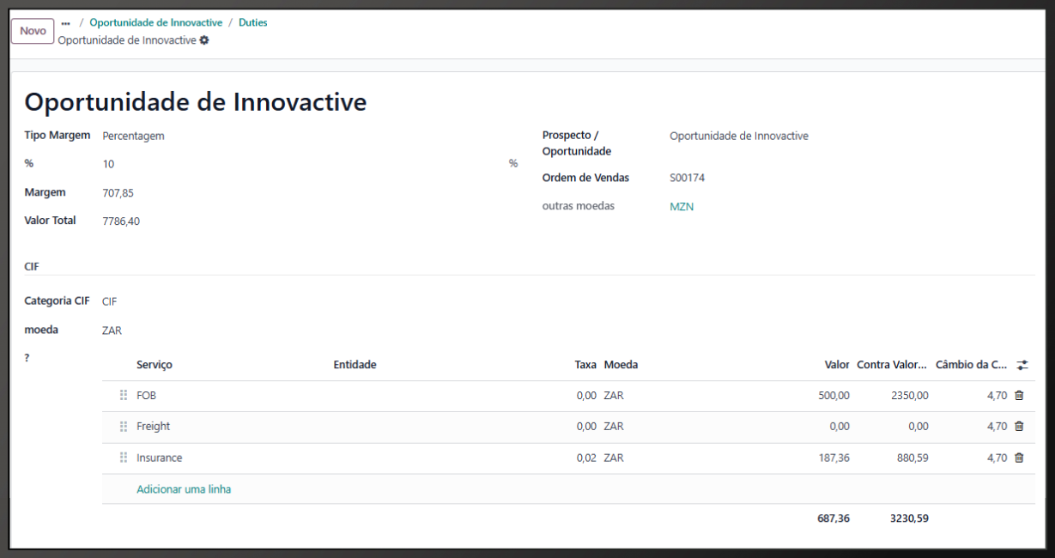Click Adicionar uma linha
This screenshot has height=558, width=1055.
pyautogui.click(x=184, y=489)
